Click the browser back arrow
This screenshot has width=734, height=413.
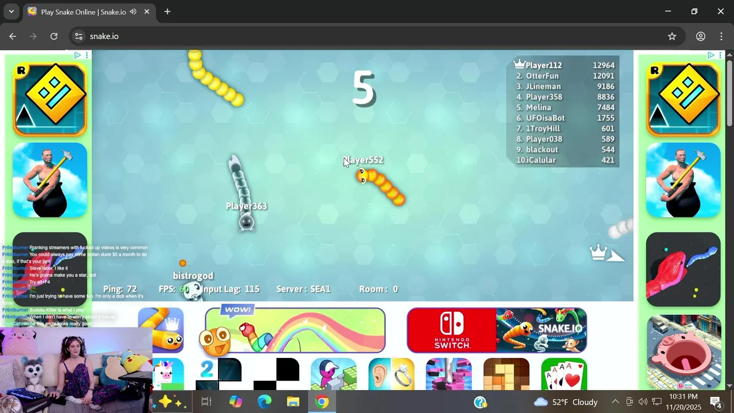pyautogui.click(x=13, y=36)
